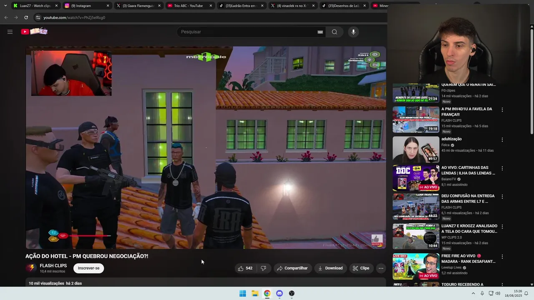Open more actions ellipsis below video
534x300 pixels.
click(381, 268)
